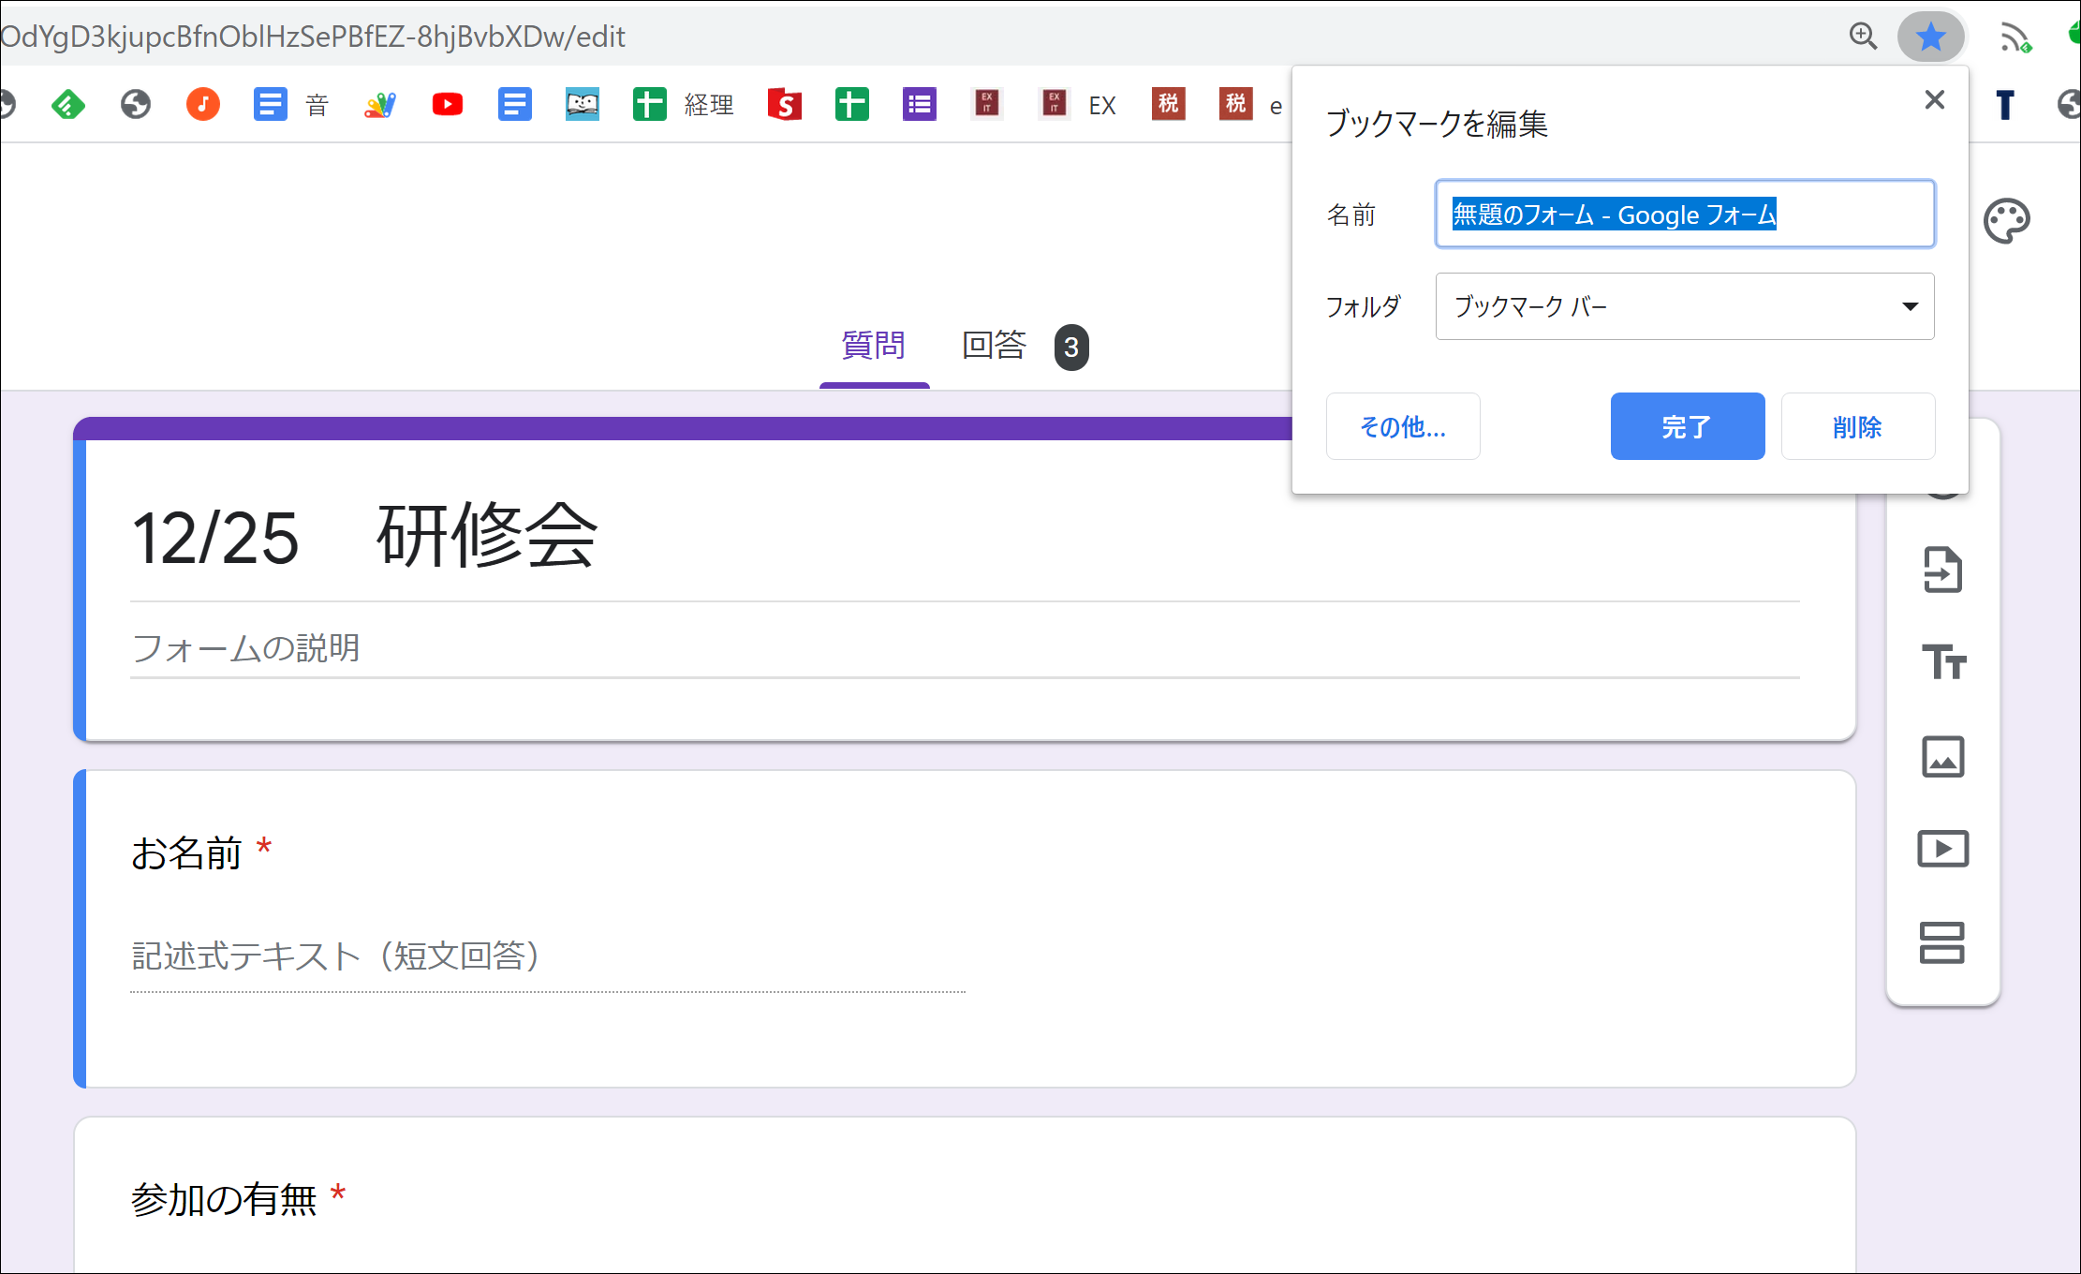Switch to the 回答 tab

pyautogui.click(x=995, y=346)
